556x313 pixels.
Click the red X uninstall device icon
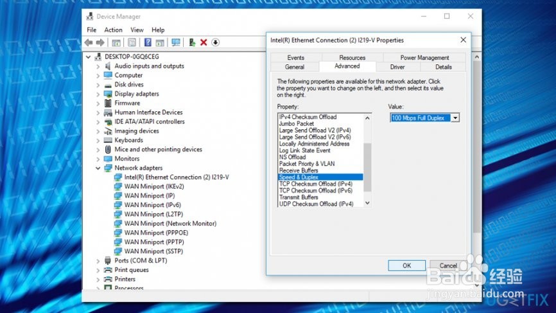(x=204, y=42)
